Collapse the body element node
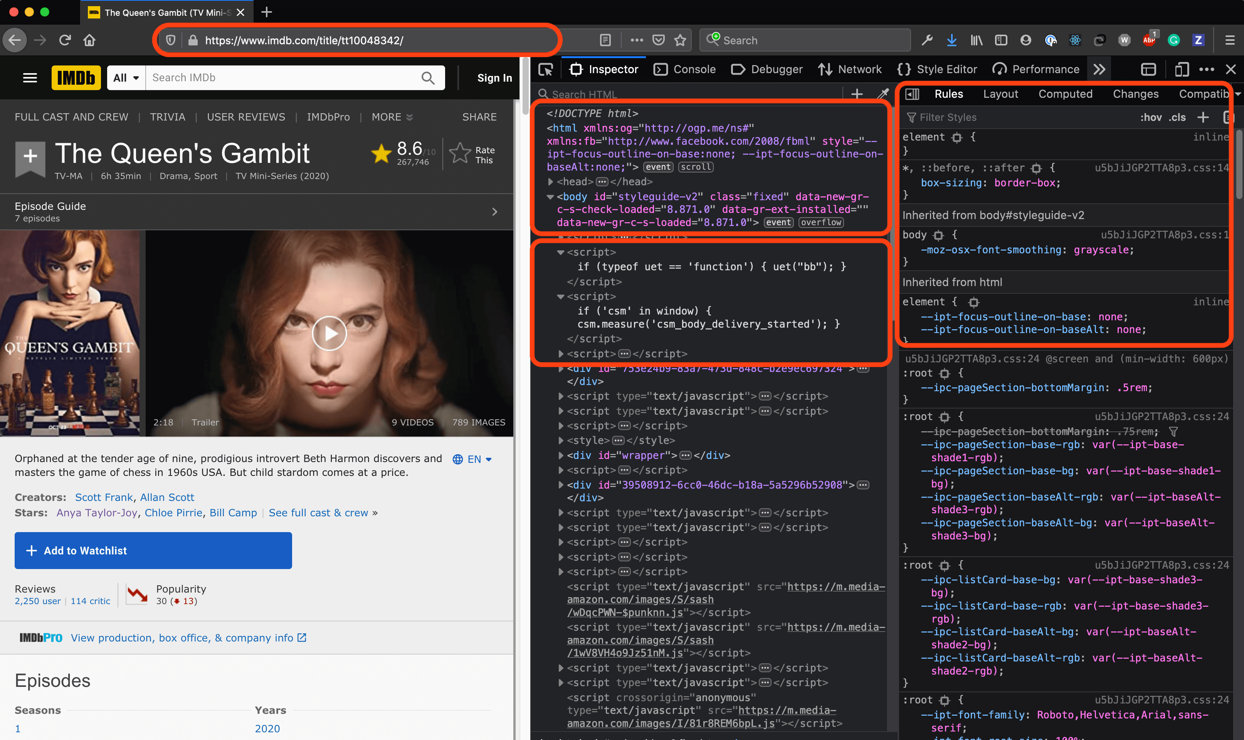This screenshot has height=740, width=1244. coord(550,197)
